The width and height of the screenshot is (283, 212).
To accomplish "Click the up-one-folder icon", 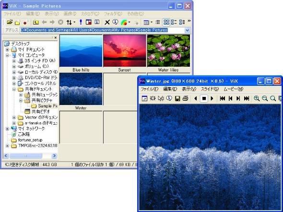I will [x=36, y=22].
